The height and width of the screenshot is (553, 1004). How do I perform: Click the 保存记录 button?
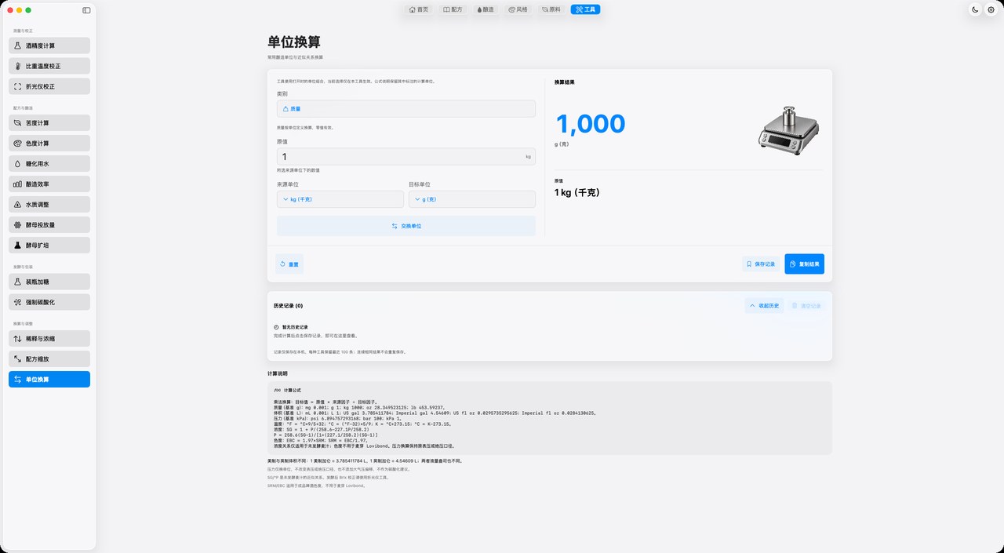coord(761,264)
